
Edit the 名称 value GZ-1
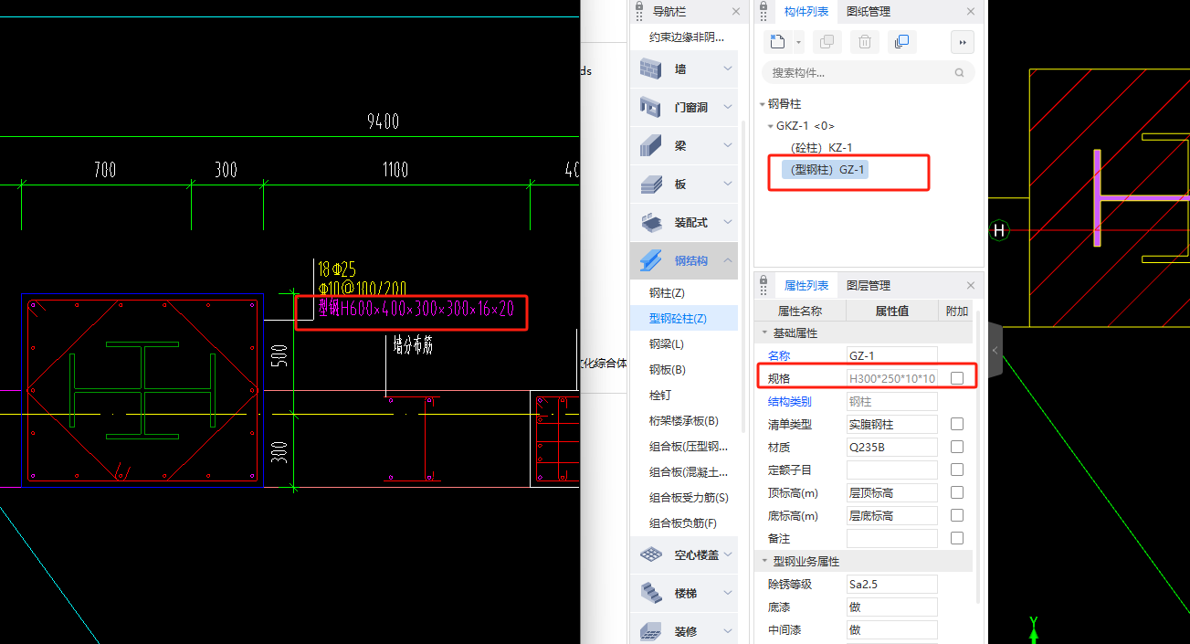(x=892, y=355)
